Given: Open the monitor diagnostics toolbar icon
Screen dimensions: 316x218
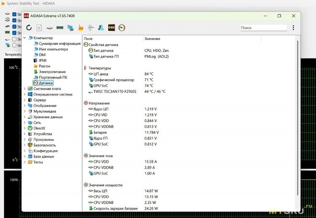Looking at the screenshot, I should click(x=70, y=28).
